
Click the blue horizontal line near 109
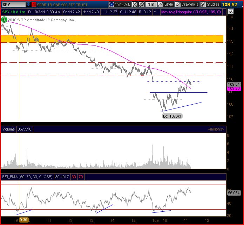click(x=178, y=92)
